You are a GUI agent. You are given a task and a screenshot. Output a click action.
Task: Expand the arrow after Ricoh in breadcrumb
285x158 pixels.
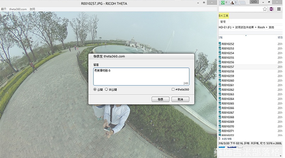267,27
